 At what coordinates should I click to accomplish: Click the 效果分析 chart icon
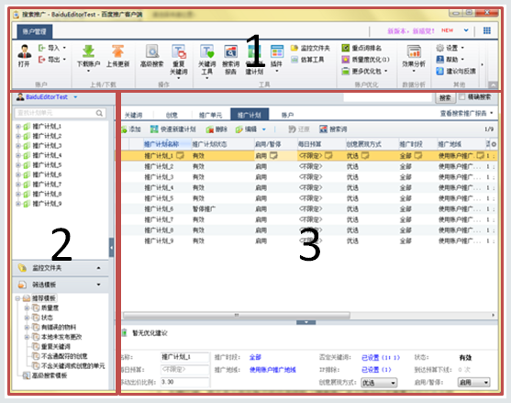point(414,51)
